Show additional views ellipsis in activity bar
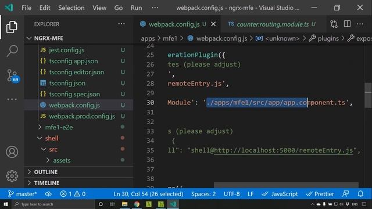 tap(12, 99)
